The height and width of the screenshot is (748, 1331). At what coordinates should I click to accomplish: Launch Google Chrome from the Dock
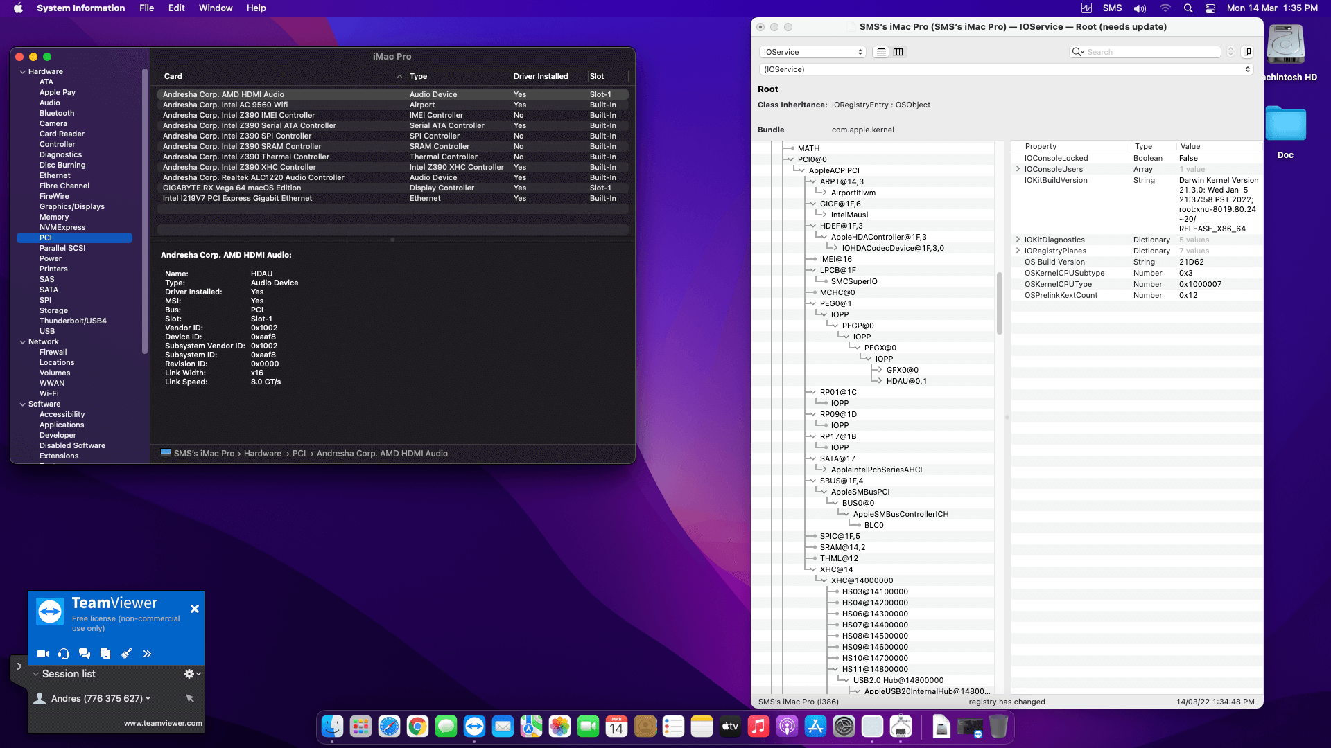417,727
